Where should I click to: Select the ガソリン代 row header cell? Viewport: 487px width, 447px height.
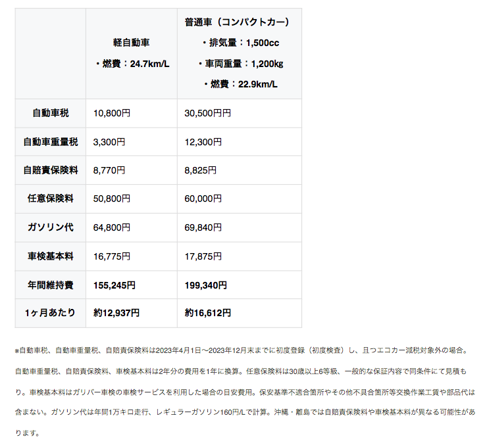pyautogui.click(x=51, y=227)
